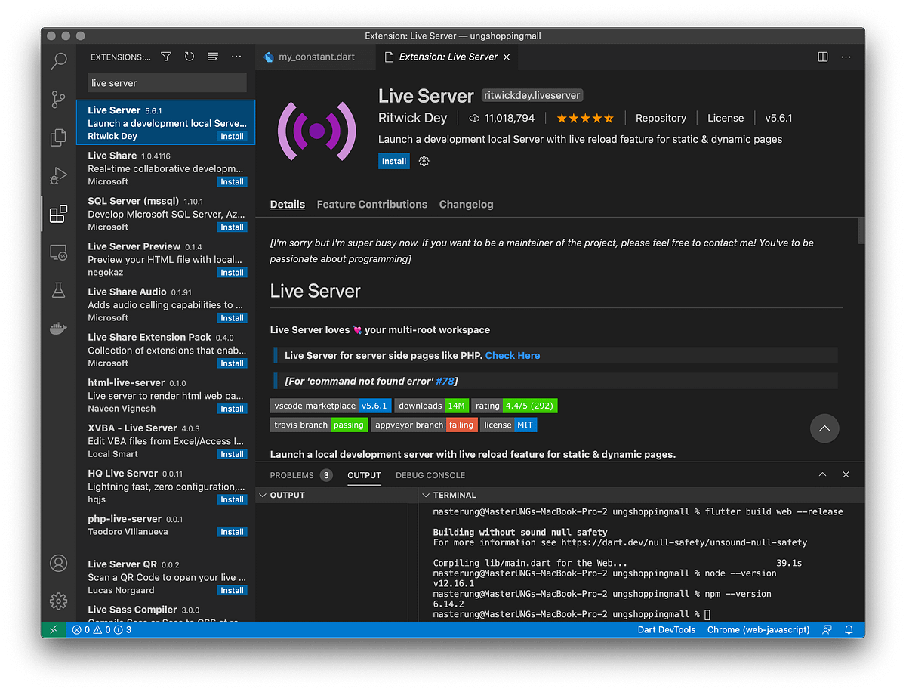Install the Live Server extension

pos(393,161)
